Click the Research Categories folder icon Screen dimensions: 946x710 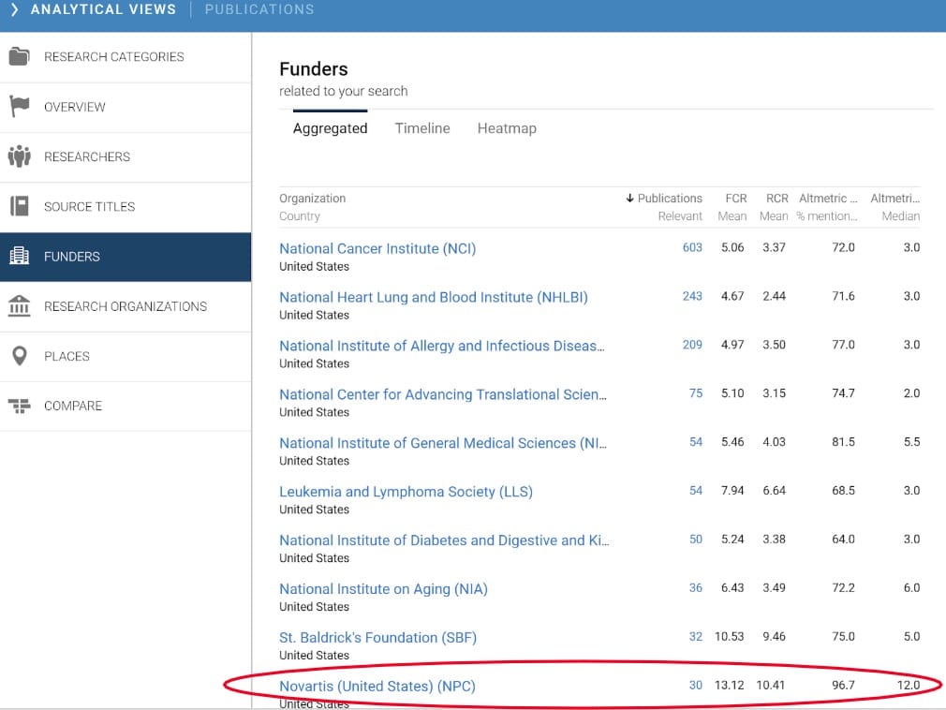click(20, 56)
